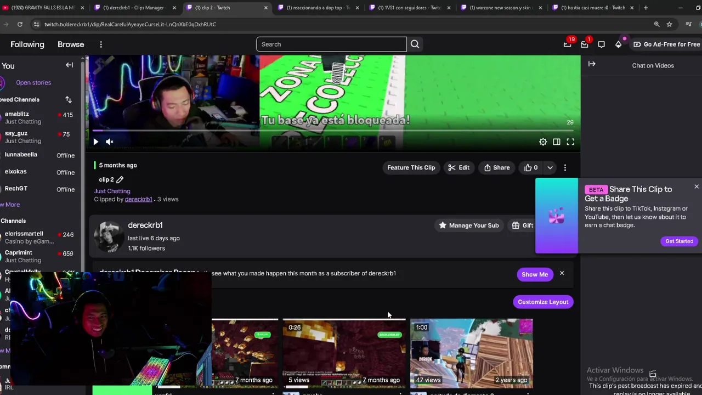Collapse the left For You sidebar
The image size is (702, 395).
[x=69, y=65]
